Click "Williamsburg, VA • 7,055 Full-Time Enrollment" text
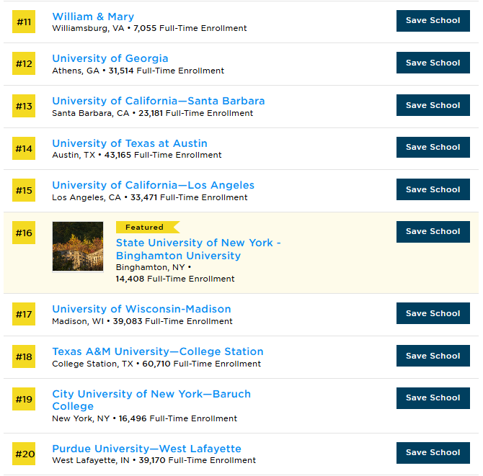Viewport: 483px width, 476px height. [x=149, y=28]
